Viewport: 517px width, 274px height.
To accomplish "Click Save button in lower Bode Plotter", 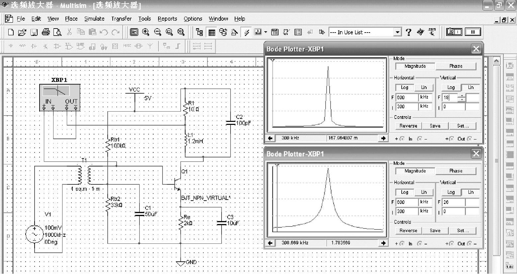I will (x=435, y=230).
